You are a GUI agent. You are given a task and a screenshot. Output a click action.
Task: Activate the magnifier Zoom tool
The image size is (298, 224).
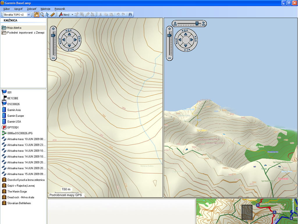(42, 15)
